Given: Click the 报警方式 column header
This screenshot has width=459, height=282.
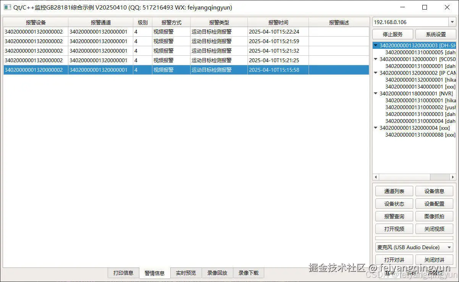Looking at the screenshot, I should pos(171,23).
